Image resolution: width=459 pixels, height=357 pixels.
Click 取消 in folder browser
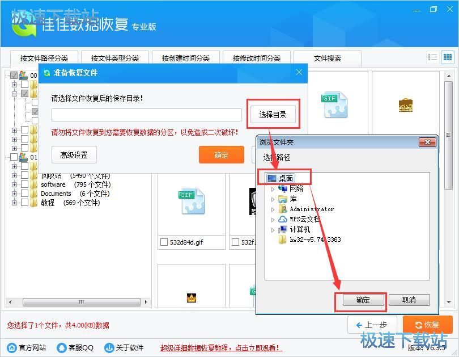409,300
